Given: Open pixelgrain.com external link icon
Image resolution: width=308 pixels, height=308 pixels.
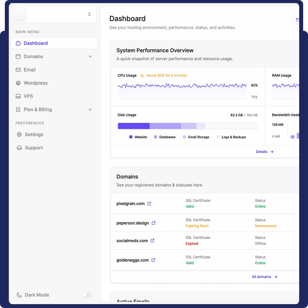Looking at the screenshot, I should pos(149,204).
